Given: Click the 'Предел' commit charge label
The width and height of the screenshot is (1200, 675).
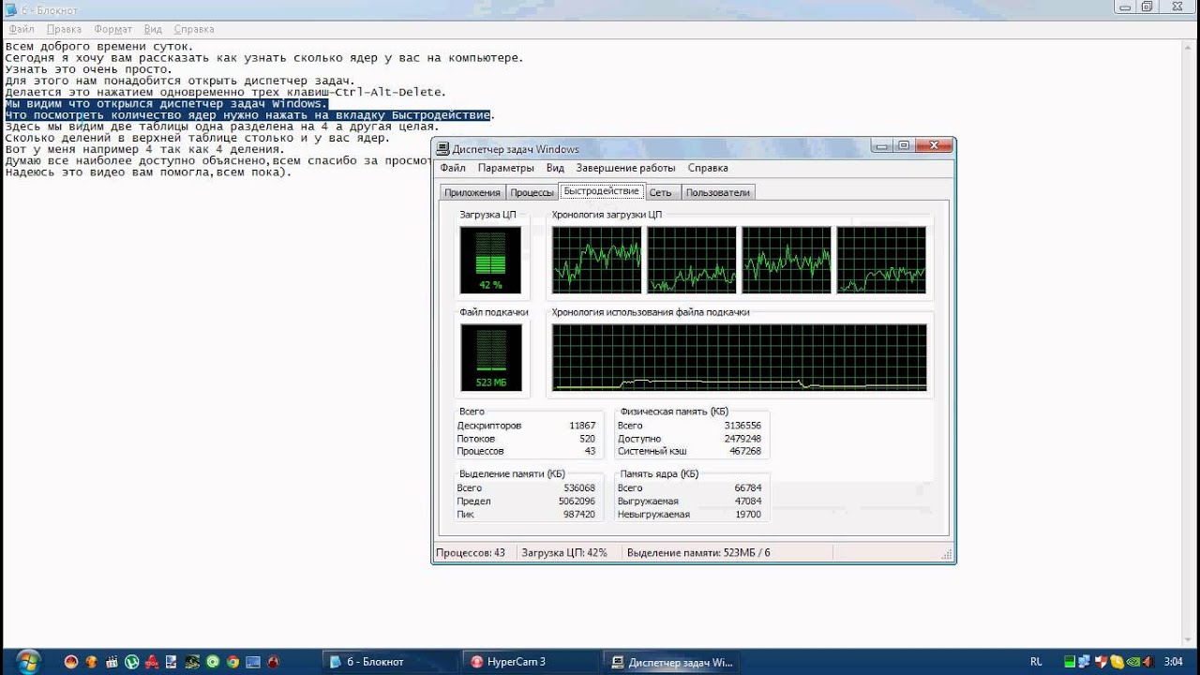Looking at the screenshot, I should (x=473, y=502).
